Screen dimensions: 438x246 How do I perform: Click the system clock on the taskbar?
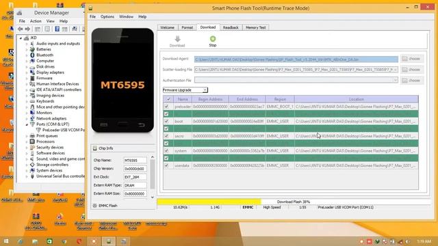(424, 241)
